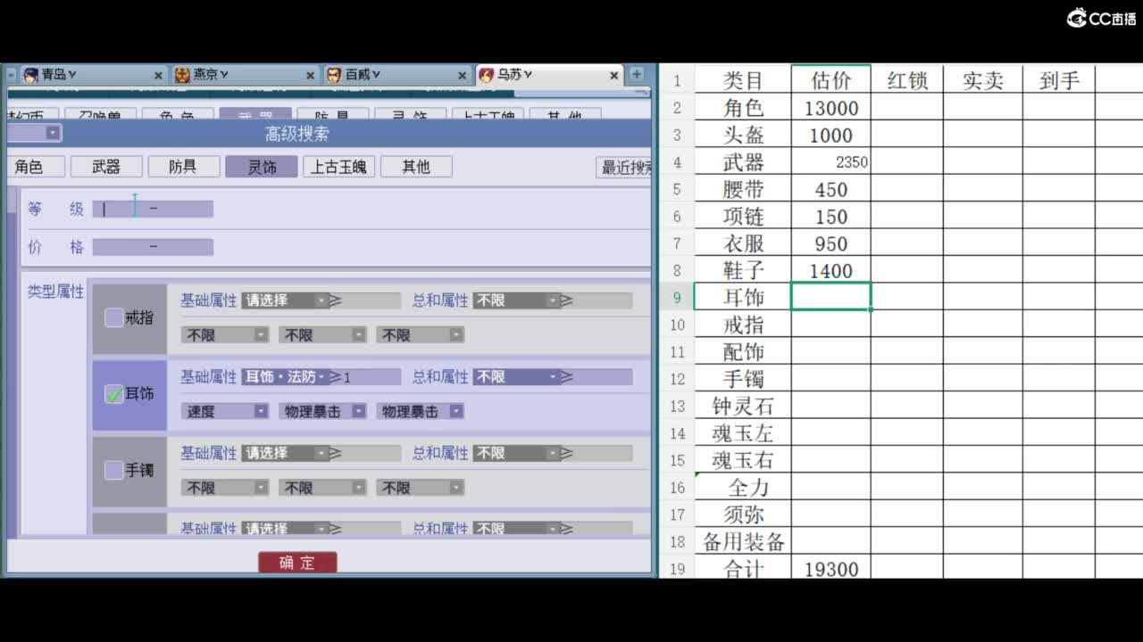The width and height of the screenshot is (1143, 642).
Task: Select the 13000 cell for 角色
Action: click(x=831, y=108)
